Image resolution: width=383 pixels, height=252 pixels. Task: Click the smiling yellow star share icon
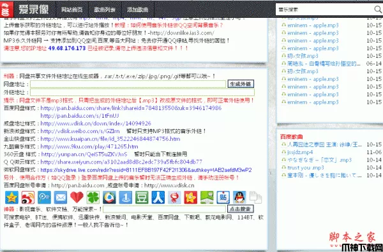tap(191, 197)
